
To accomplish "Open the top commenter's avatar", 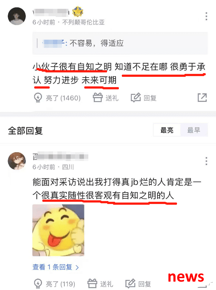I will [x=17, y=16].
